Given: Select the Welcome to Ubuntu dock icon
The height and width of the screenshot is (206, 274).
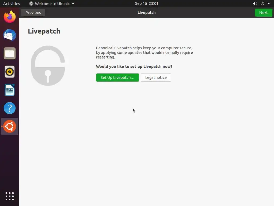Looking at the screenshot, I should click(x=10, y=126).
